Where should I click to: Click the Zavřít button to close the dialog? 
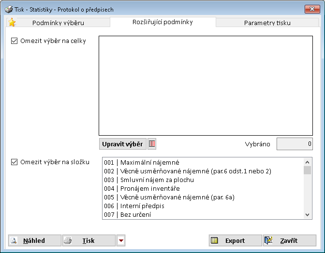point(289,240)
